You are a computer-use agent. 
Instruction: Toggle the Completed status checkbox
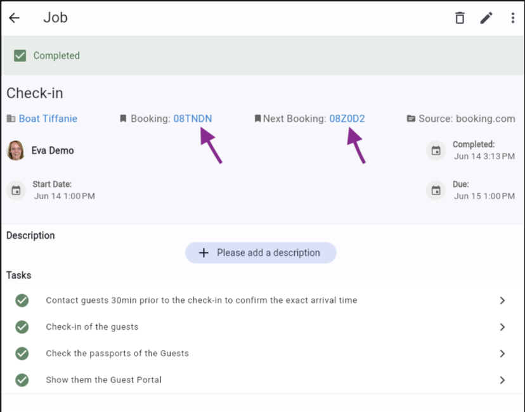click(20, 56)
